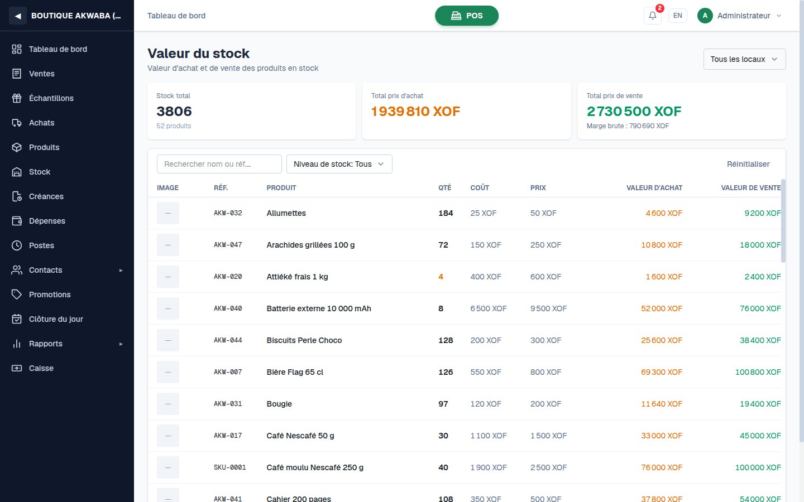Click the stock table vertical scrollbar

(x=783, y=221)
